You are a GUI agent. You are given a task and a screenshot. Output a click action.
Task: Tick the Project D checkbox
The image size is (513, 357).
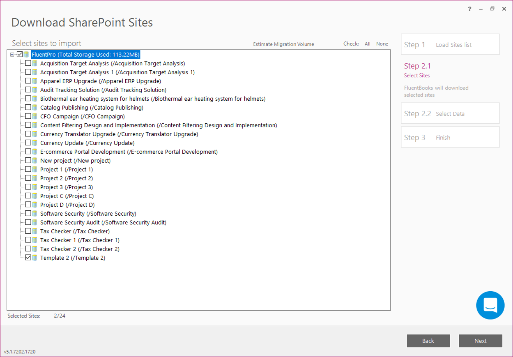[x=28, y=205]
